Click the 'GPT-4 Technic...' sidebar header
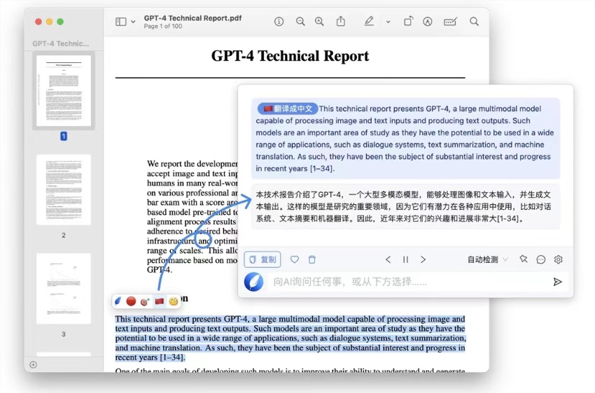The height and width of the screenshot is (393, 595). 61,43
